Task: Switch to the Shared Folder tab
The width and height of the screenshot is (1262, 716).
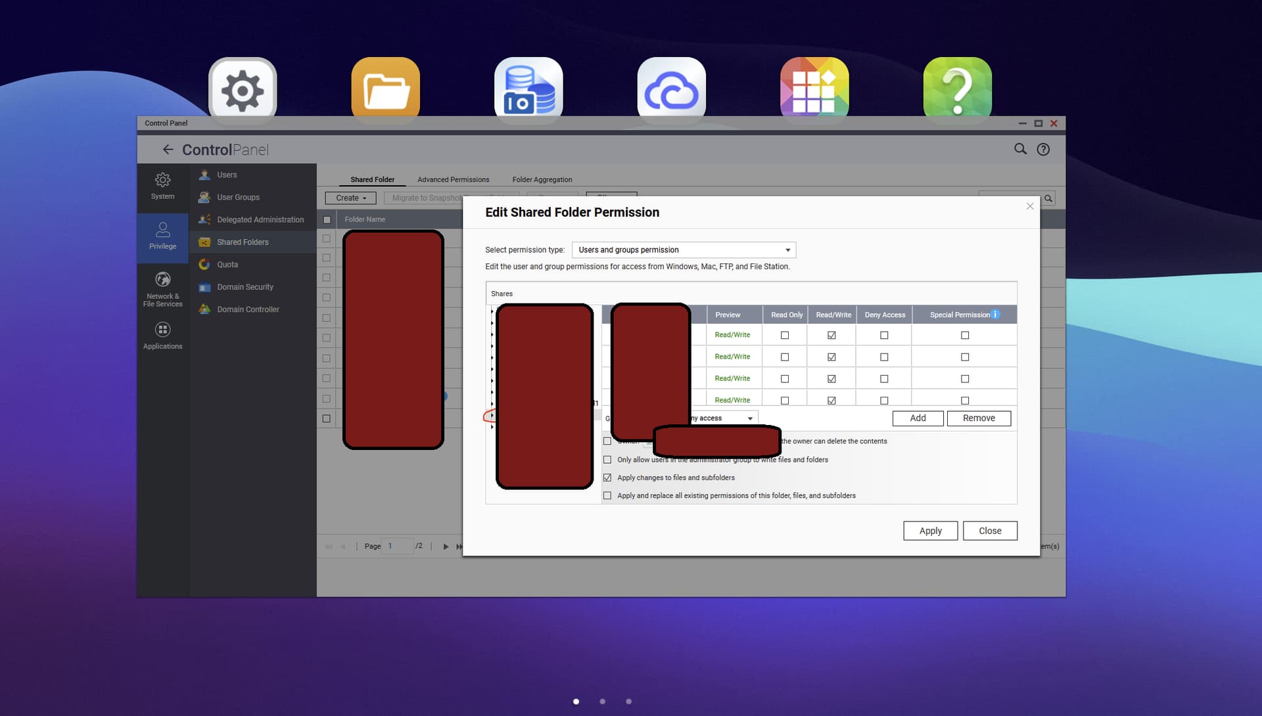Action: click(372, 179)
